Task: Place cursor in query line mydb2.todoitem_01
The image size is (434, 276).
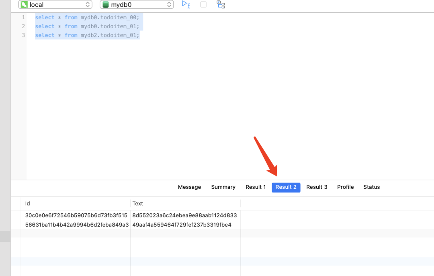Action: click(x=87, y=35)
